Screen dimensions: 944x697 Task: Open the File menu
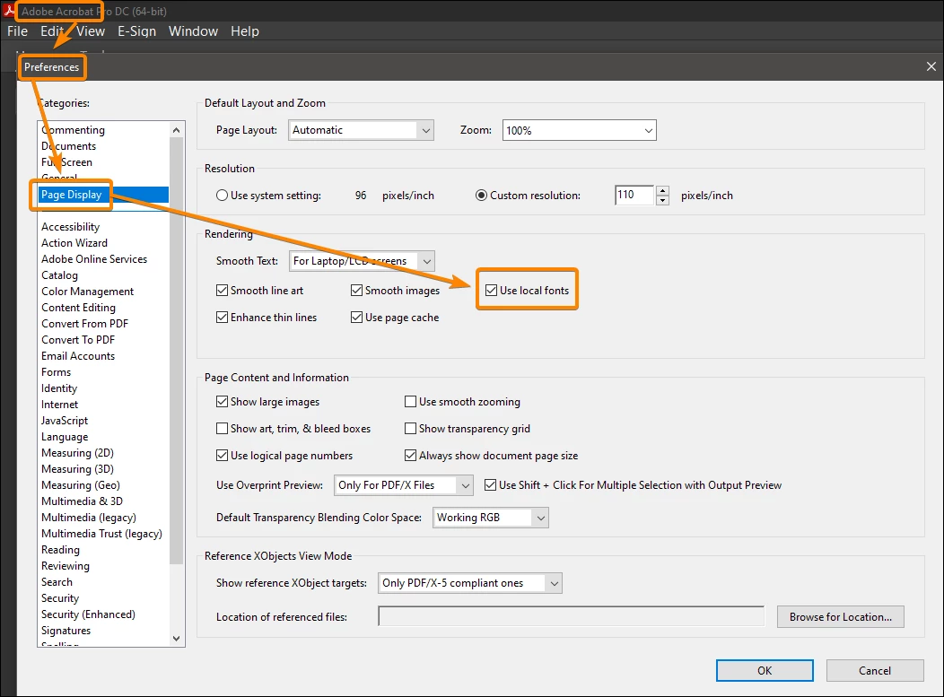(x=17, y=31)
